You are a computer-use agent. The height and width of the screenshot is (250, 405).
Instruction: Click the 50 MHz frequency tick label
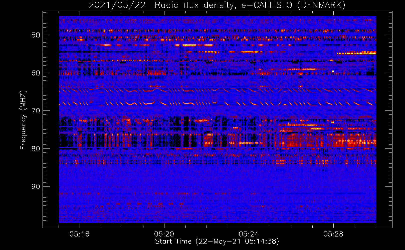tap(36, 35)
